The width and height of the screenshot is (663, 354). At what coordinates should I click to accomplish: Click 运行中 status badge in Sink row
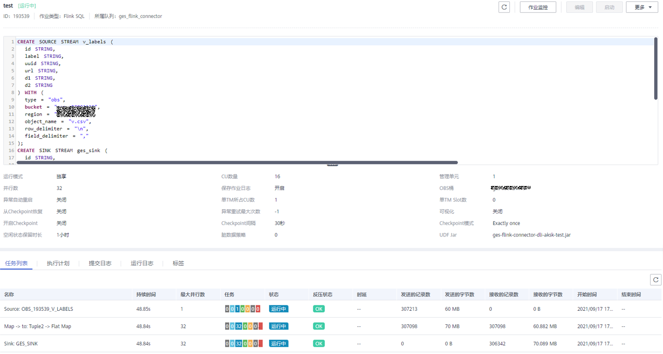(279, 344)
